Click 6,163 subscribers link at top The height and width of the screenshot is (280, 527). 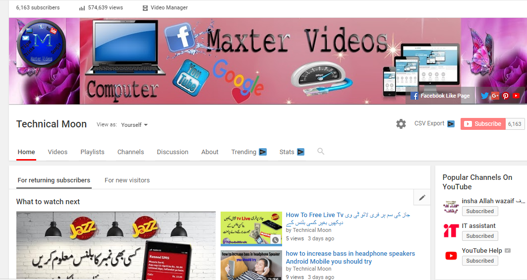click(38, 7)
